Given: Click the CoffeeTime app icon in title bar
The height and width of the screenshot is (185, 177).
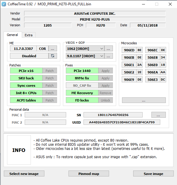Looking at the screenshot, I should pyautogui.click(x=4, y=4).
